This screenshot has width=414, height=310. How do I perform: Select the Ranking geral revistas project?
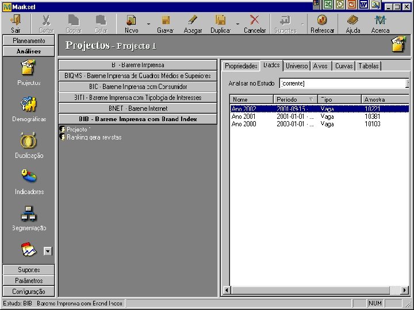[x=94, y=138]
